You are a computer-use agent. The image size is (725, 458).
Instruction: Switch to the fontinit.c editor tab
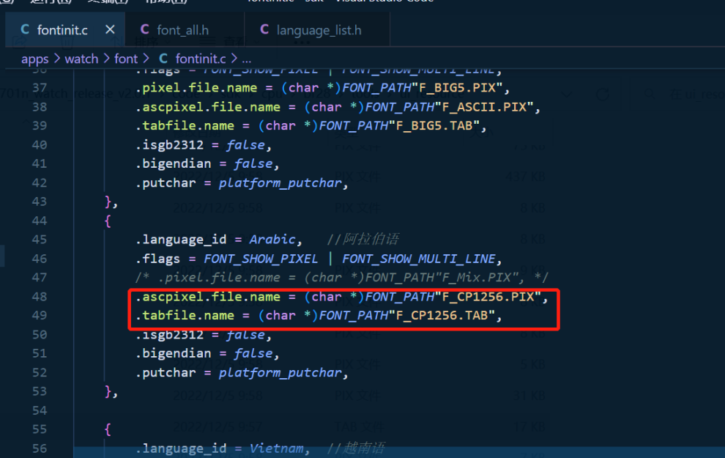65,30
